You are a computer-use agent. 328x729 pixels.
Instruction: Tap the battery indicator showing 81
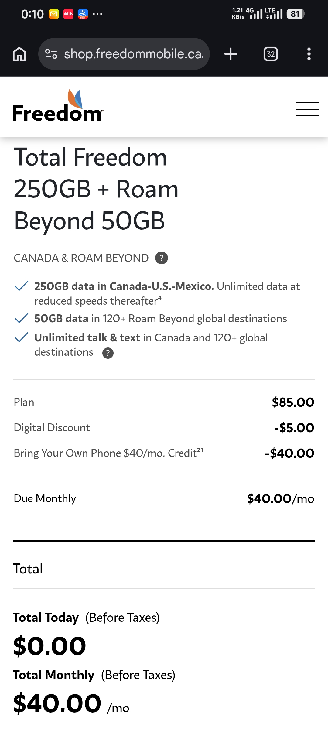point(296,14)
